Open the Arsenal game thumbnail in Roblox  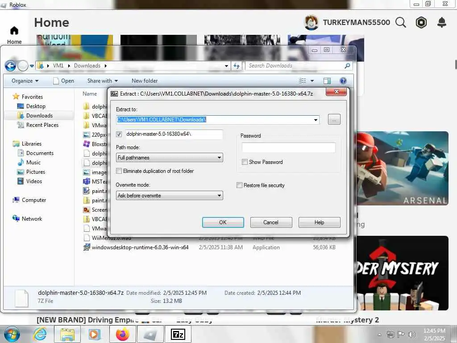pos(402,168)
